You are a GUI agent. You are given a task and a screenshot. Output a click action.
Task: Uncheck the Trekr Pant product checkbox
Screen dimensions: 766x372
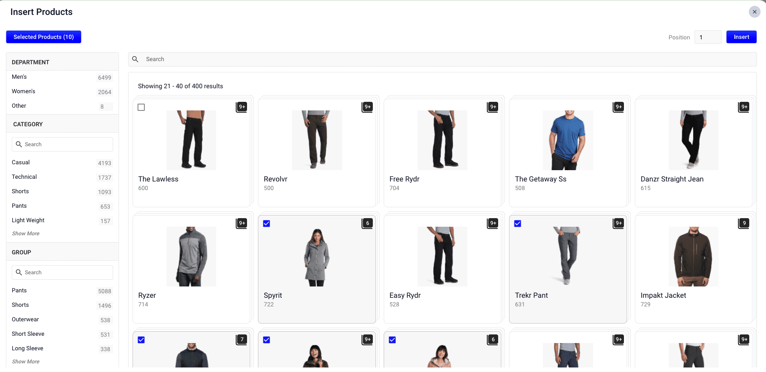point(518,224)
